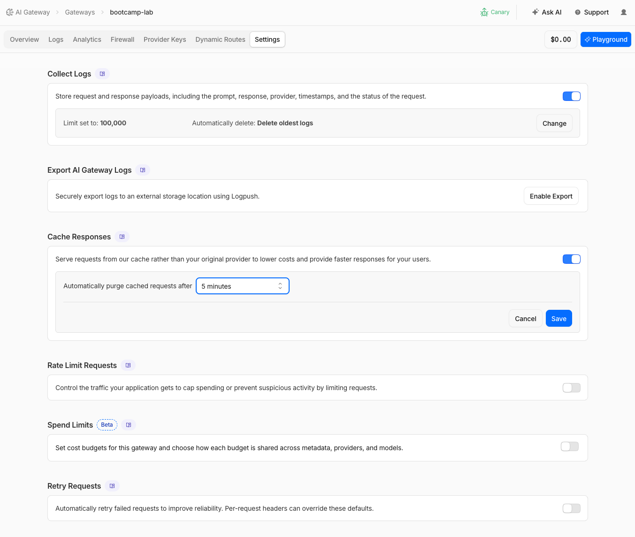Click 'Automatically purge cached requests after' label
The width and height of the screenshot is (635, 537).
click(x=128, y=286)
